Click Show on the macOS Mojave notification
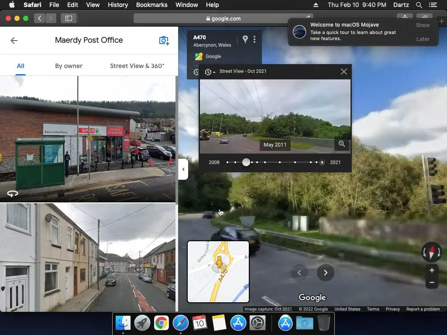Viewport: 447px width, 335px height. click(x=423, y=25)
